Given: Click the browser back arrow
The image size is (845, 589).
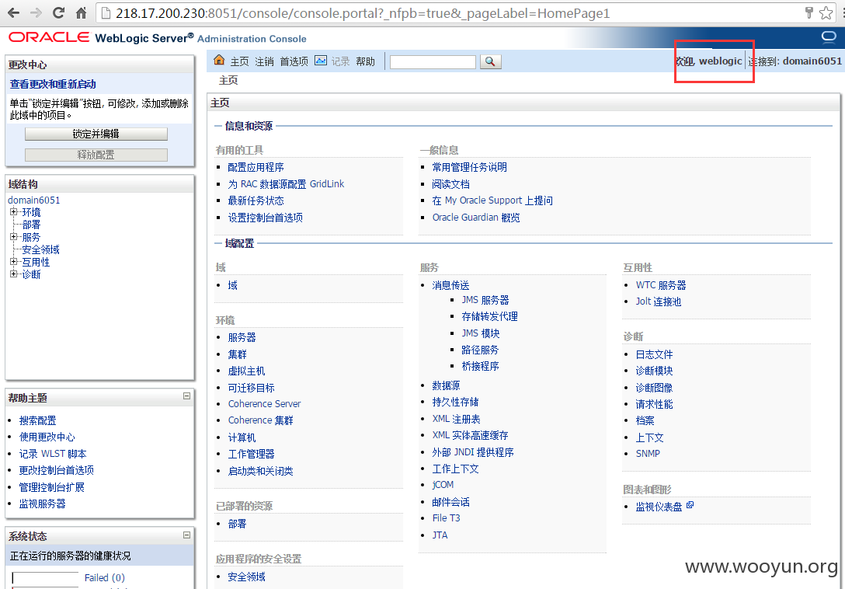Looking at the screenshot, I should click(x=13, y=13).
